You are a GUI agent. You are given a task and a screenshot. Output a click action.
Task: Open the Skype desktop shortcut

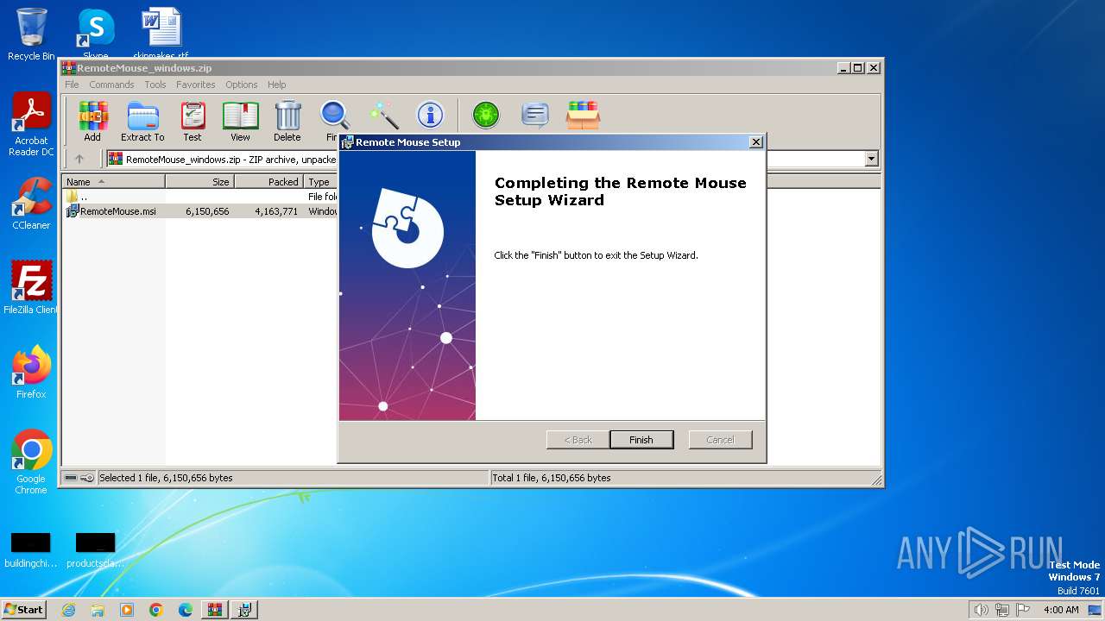pyautogui.click(x=95, y=34)
